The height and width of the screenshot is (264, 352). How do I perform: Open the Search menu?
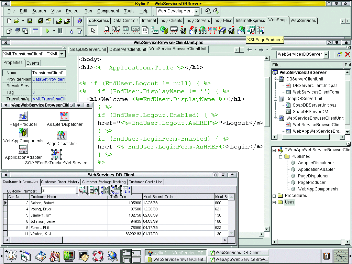(39, 11)
